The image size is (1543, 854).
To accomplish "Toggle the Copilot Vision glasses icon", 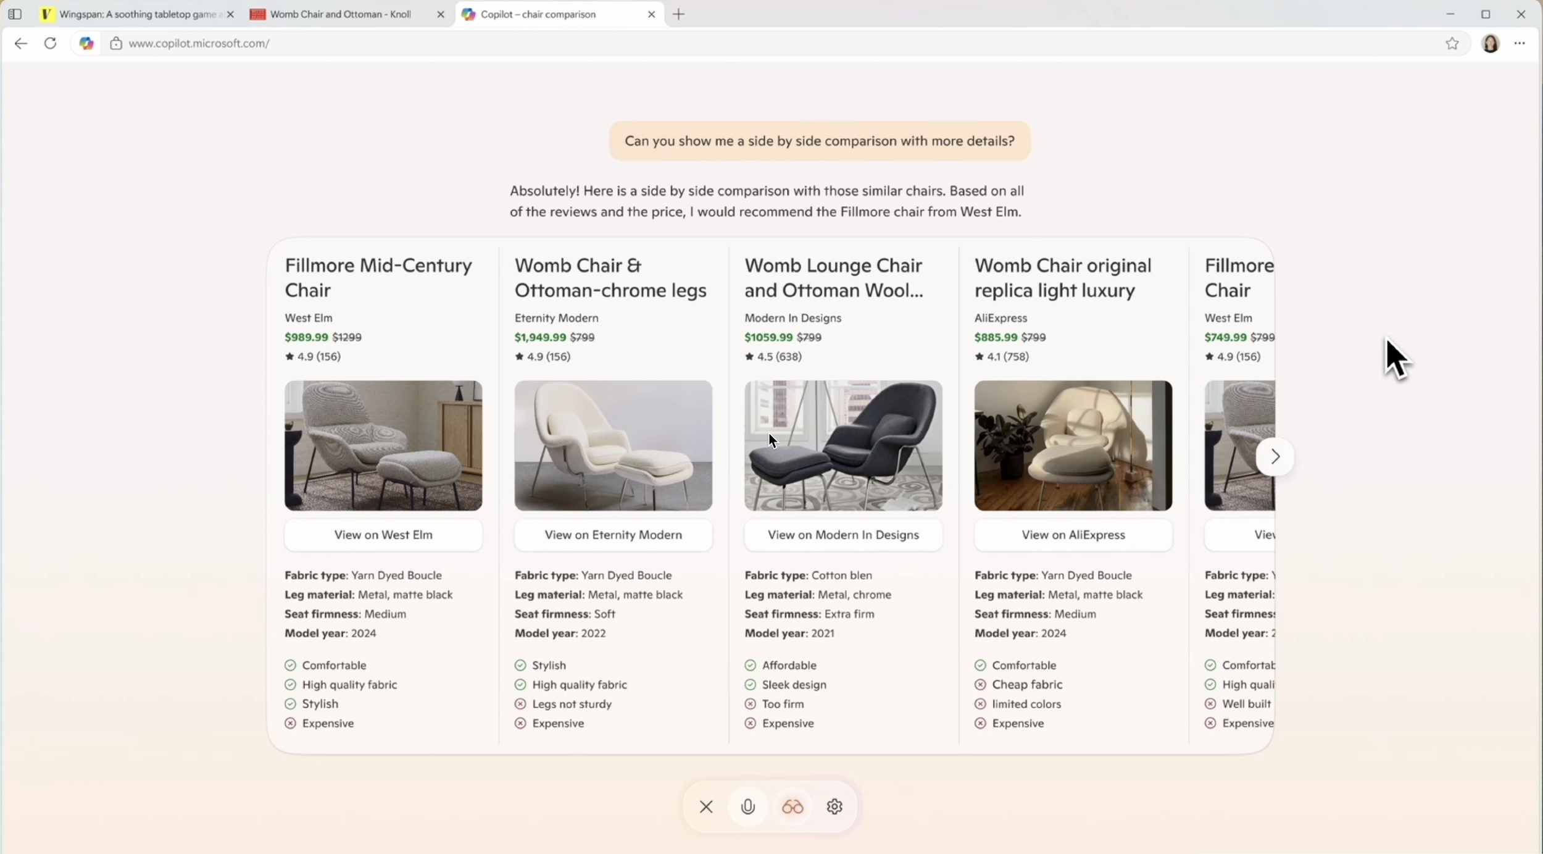I will 792,806.
